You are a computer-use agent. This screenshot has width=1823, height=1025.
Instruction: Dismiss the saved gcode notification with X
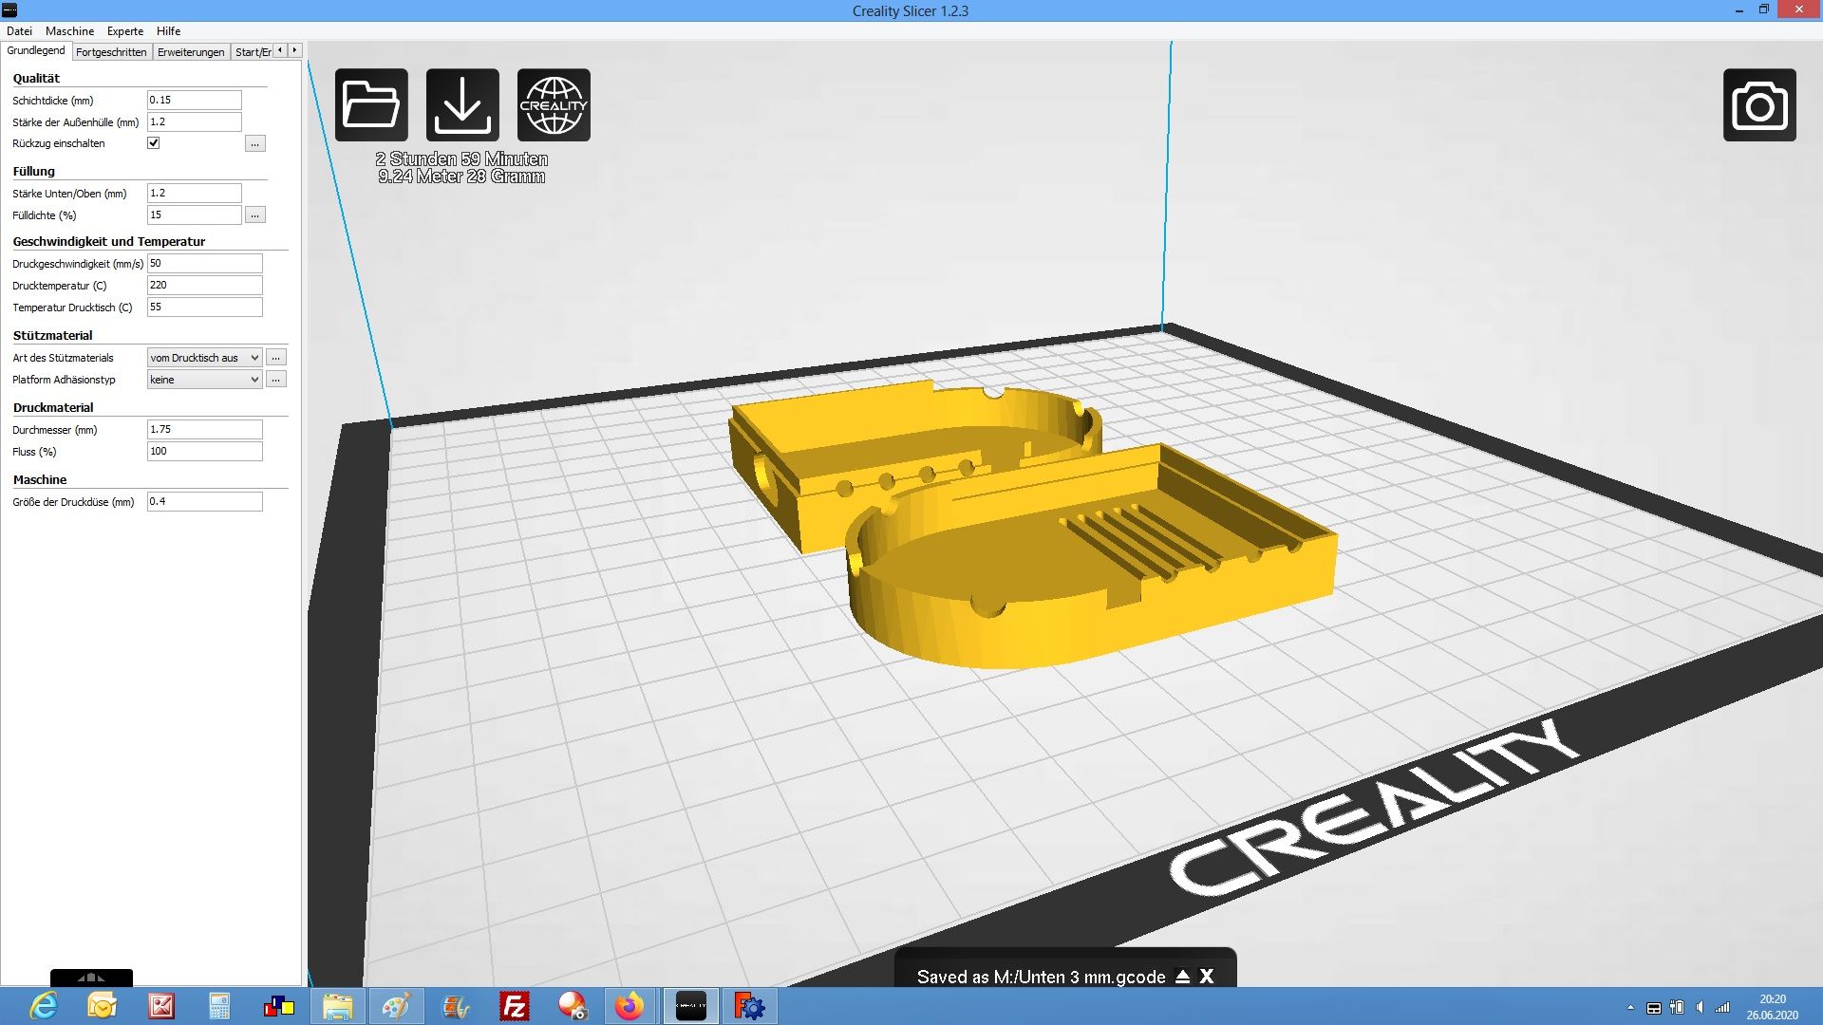1207,976
